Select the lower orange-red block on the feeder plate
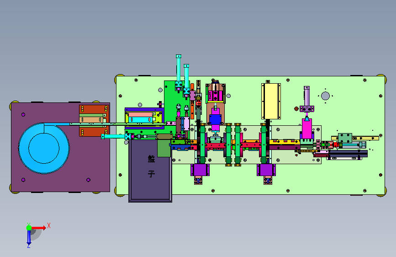The height and width of the screenshot is (257, 396). (x=94, y=131)
